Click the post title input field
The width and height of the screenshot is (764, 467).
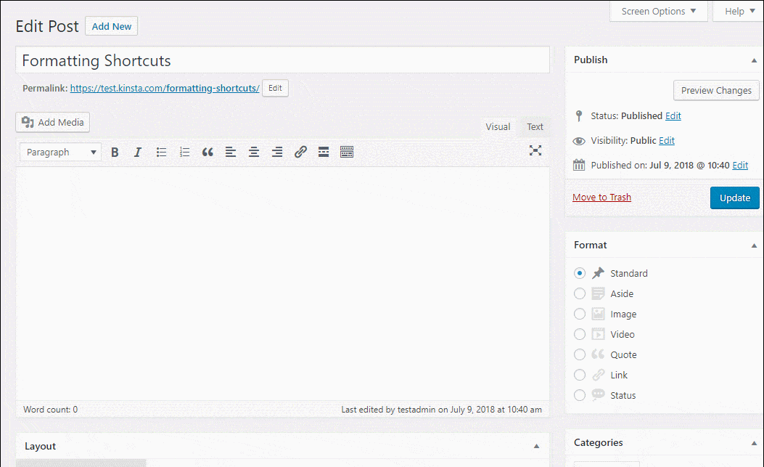point(282,60)
